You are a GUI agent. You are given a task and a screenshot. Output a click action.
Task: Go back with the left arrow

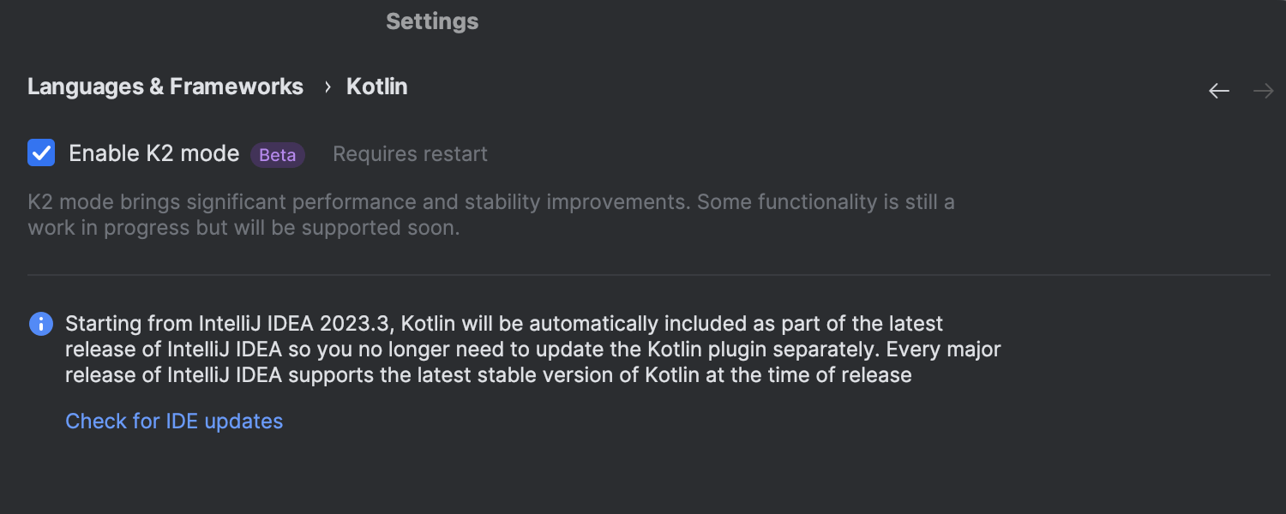point(1219,91)
